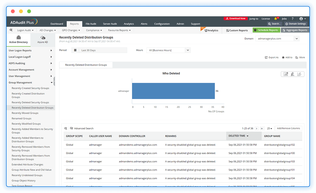Open the Export As option
This screenshot has height=193, width=316.
tap(272, 57)
